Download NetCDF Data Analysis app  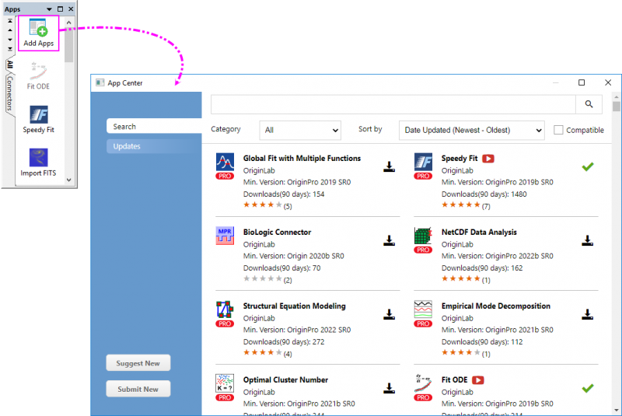click(x=588, y=240)
